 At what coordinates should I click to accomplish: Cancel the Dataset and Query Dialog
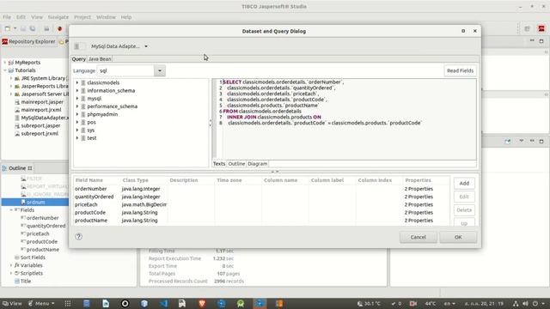click(x=419, y=237)
